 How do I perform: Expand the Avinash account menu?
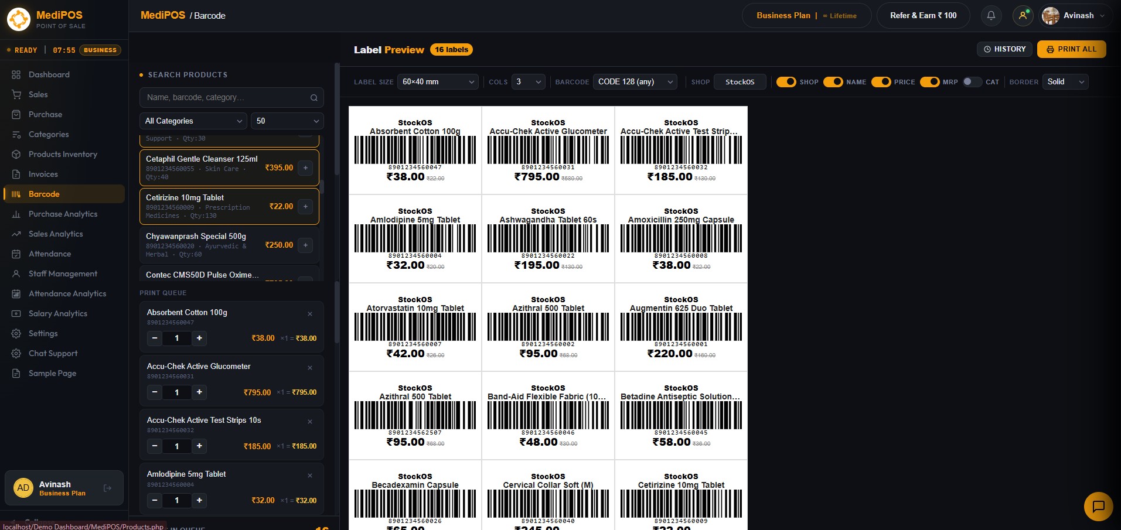(1074, 16)
